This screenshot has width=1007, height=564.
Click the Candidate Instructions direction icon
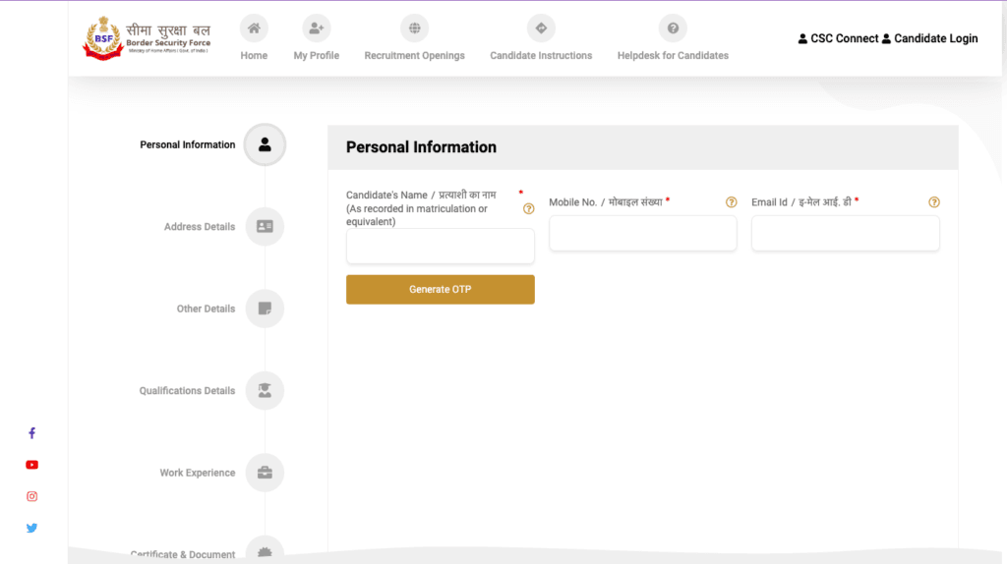tap(542, 28)
